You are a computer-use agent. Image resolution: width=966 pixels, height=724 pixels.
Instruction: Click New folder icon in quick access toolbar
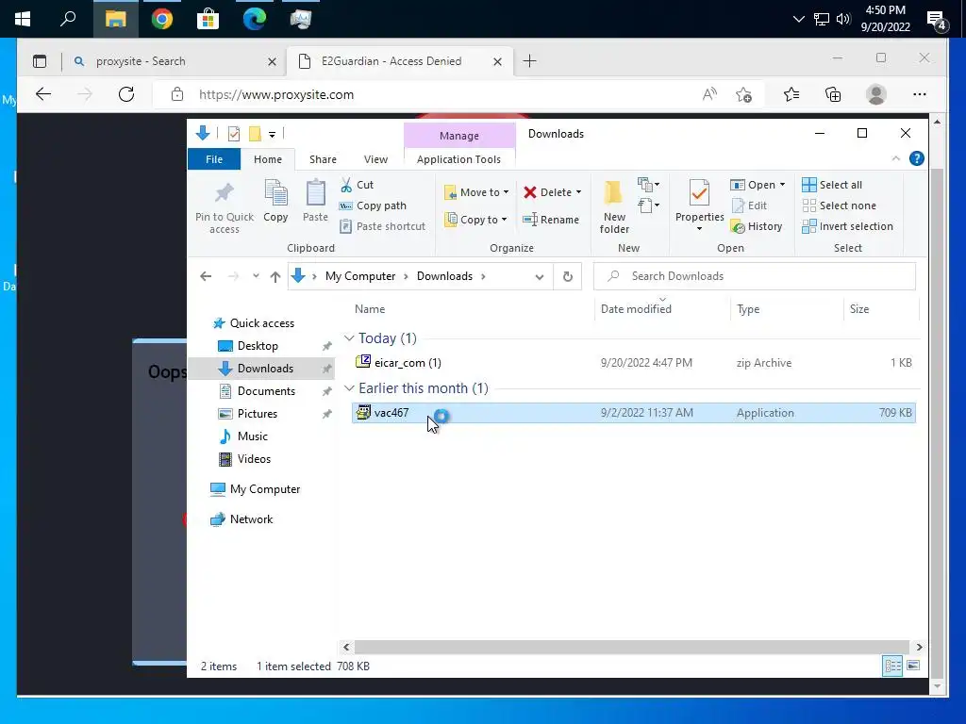coord(255,134)
